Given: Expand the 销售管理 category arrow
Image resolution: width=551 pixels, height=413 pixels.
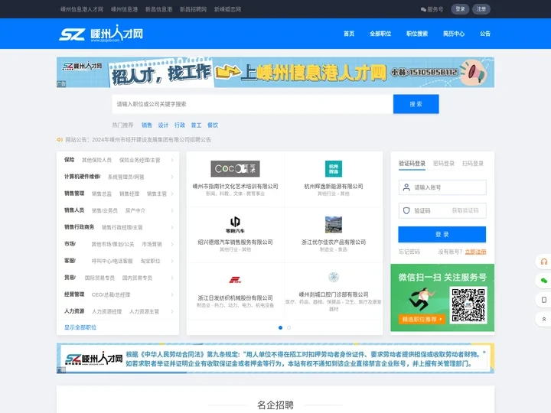Looking at the screenshot, I should 172,193.
